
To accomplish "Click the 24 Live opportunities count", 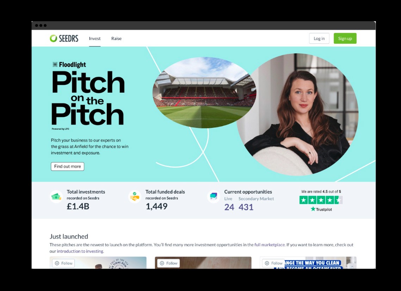I will coord(229,207).
